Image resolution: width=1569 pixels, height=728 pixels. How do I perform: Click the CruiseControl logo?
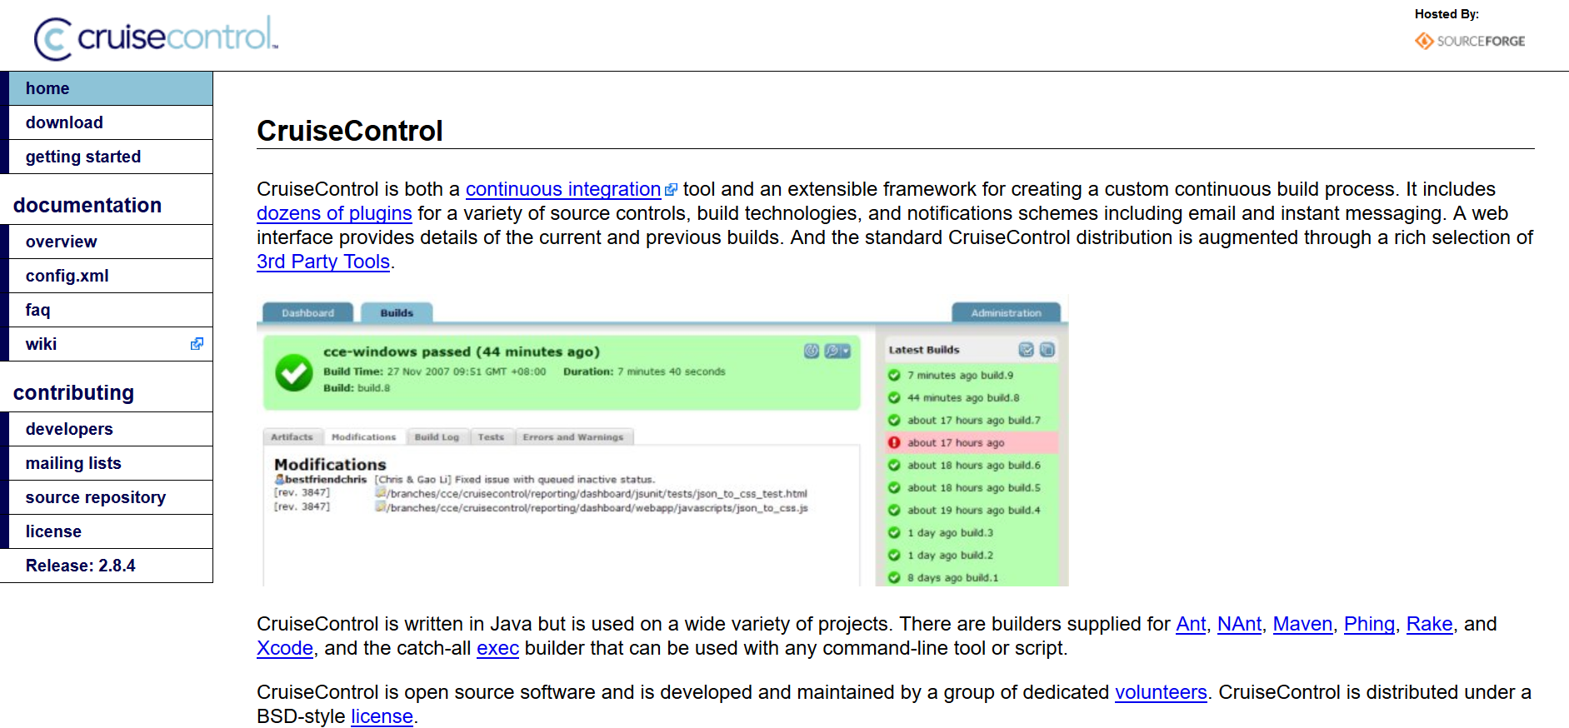coord(156,38)
